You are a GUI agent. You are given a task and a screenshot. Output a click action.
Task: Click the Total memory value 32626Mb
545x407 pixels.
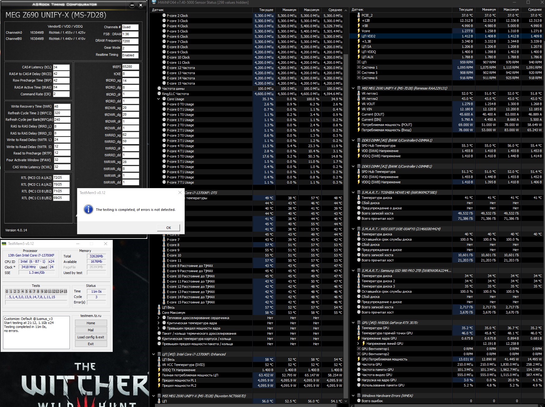pyautogui.click(x=96, y=256)
